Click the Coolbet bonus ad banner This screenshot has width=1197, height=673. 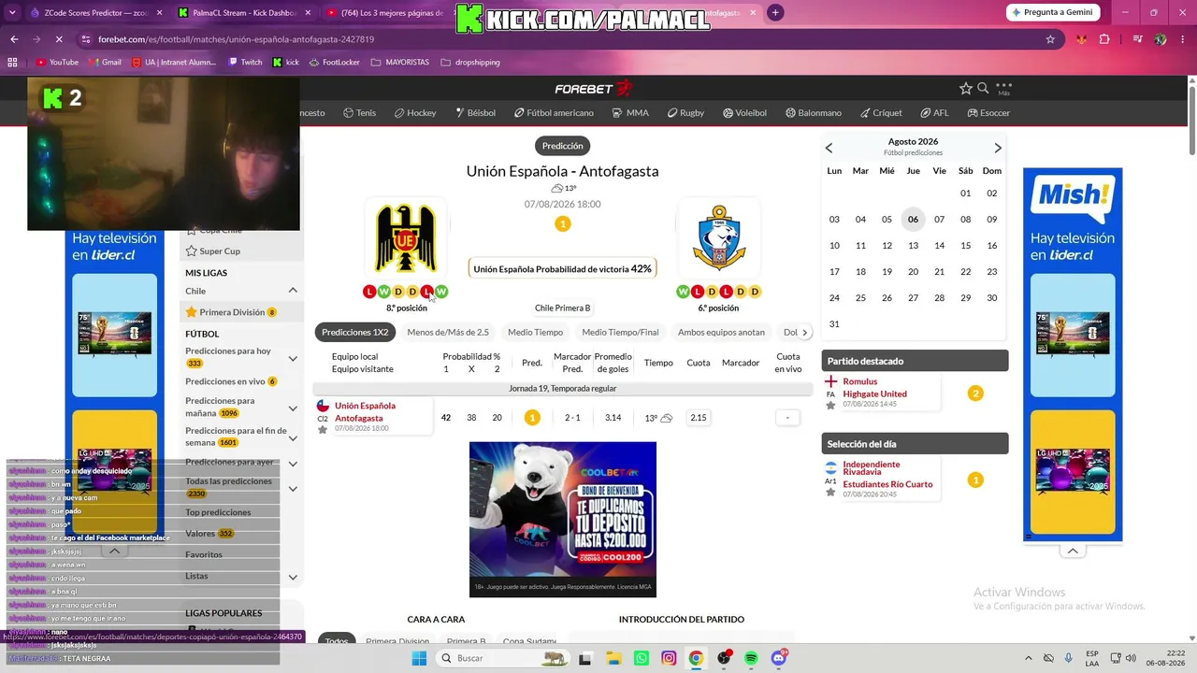click(x=563, y=519)
